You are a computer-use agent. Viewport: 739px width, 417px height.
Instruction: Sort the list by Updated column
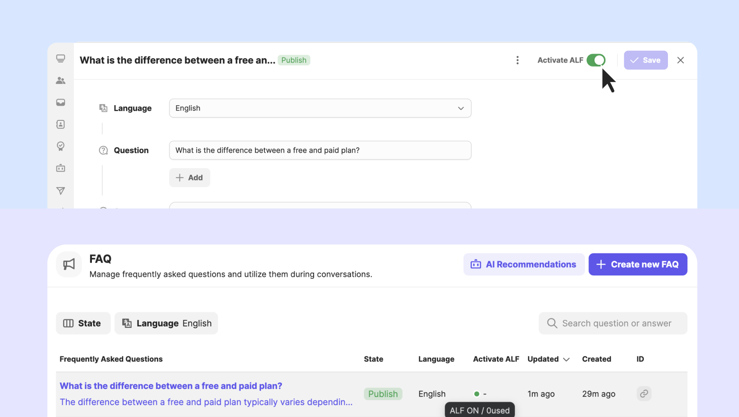pos(549,359)
